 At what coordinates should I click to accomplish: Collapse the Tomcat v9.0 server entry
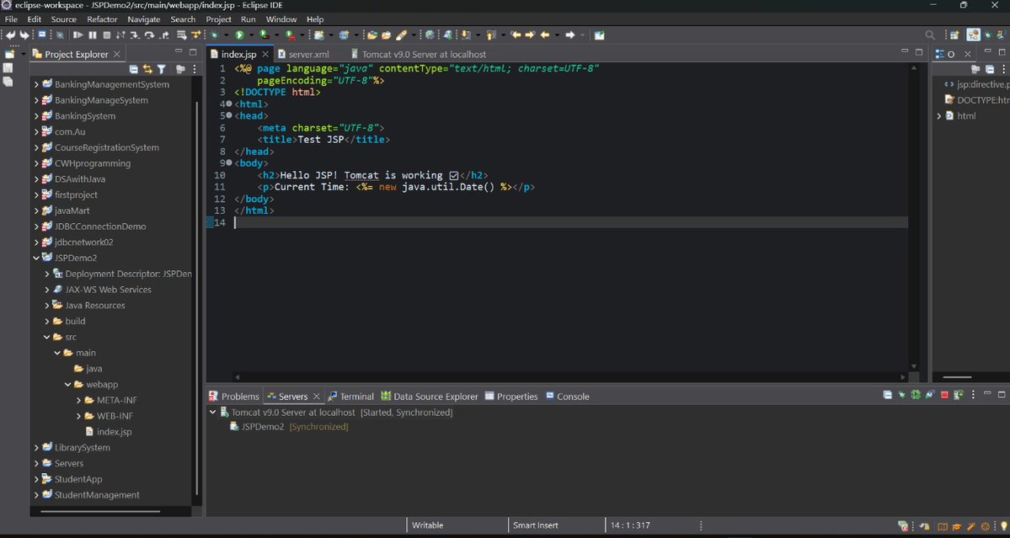[x=212, y=412]
